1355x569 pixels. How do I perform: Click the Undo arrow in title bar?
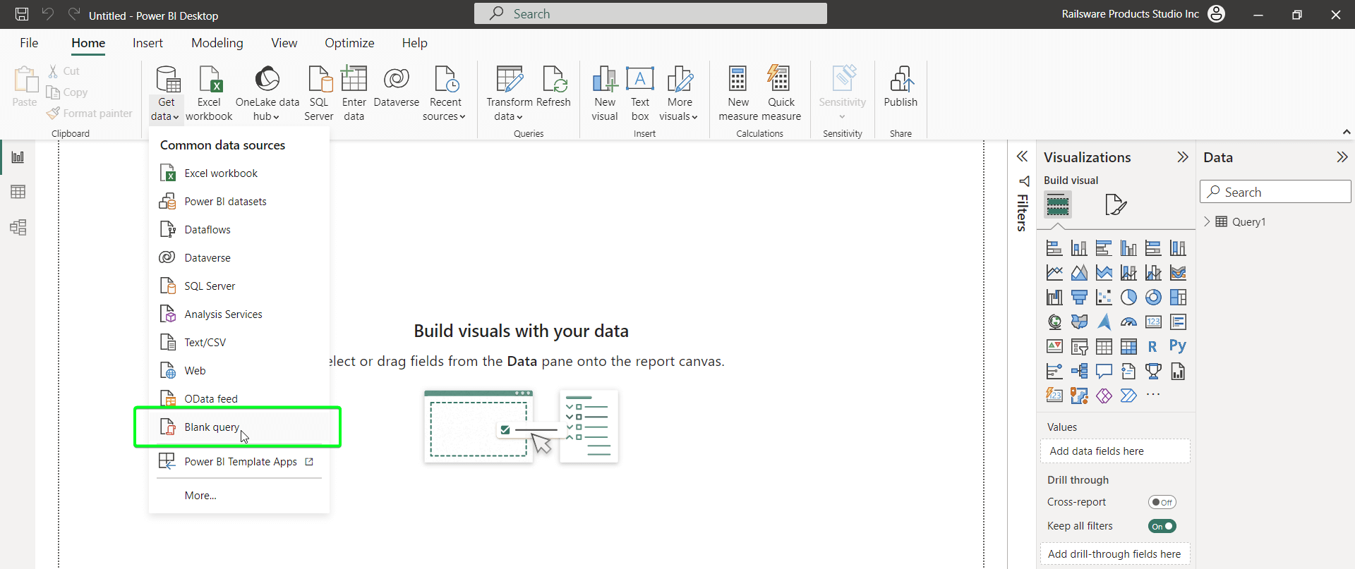pos(47,14)
